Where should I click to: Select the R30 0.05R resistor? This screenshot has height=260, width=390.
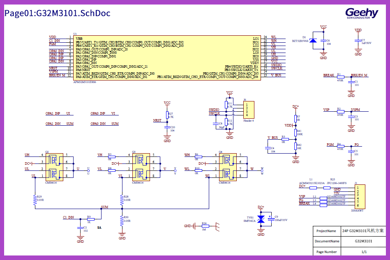pyautogui.click(x=121, y=220)
